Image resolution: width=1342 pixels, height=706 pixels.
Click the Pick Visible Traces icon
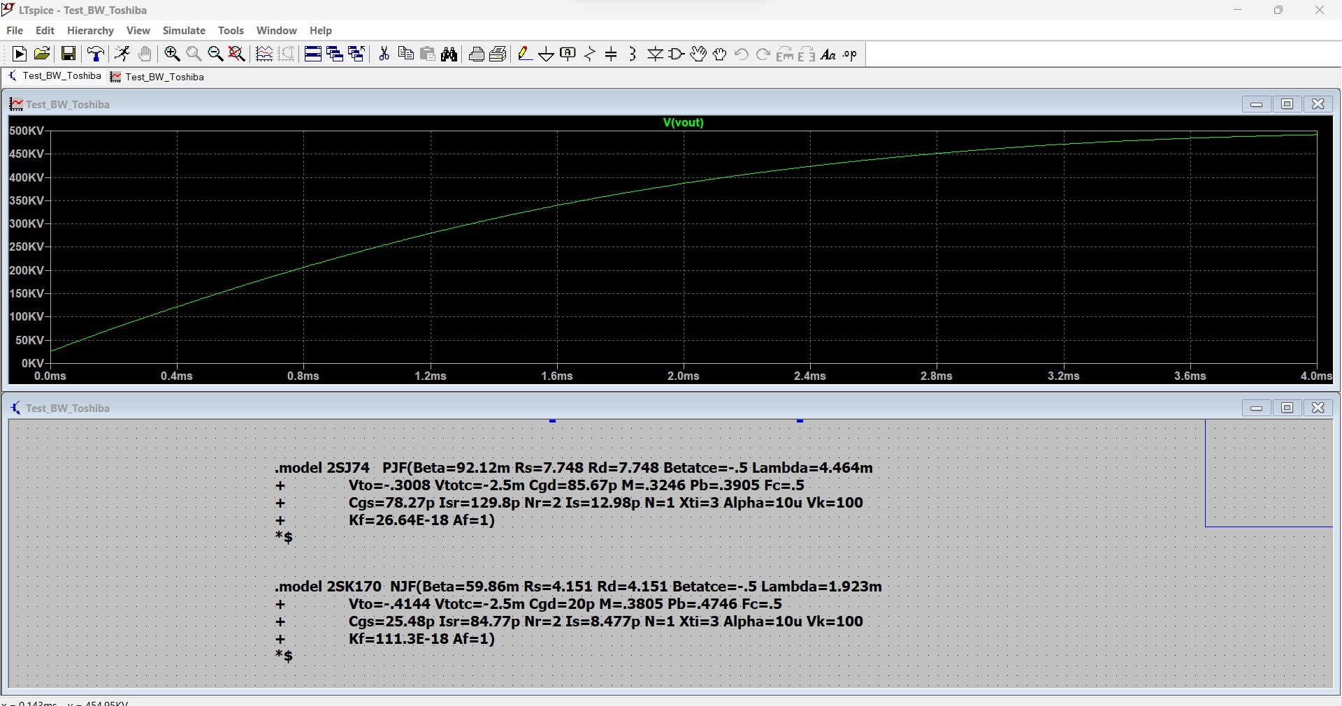(x=264, y=54)
